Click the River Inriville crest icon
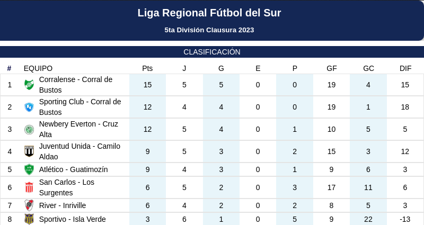 click(x=29, y=205)
